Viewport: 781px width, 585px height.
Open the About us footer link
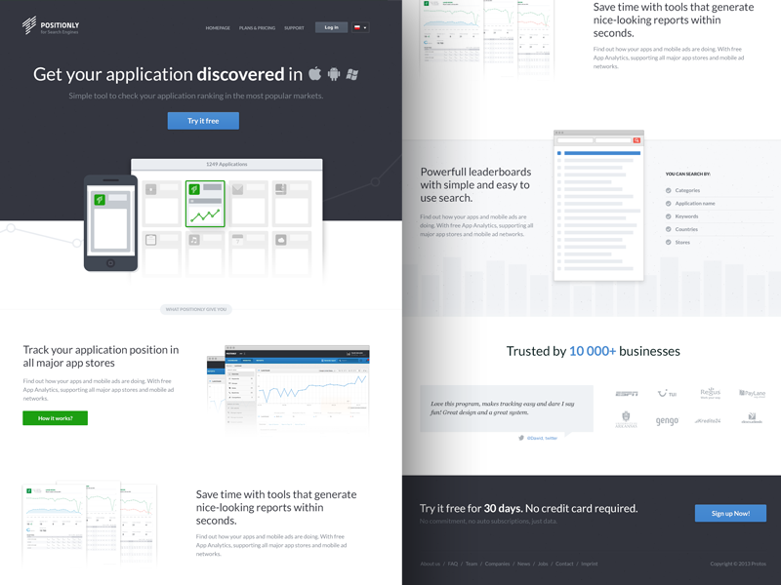click(430, 564)
